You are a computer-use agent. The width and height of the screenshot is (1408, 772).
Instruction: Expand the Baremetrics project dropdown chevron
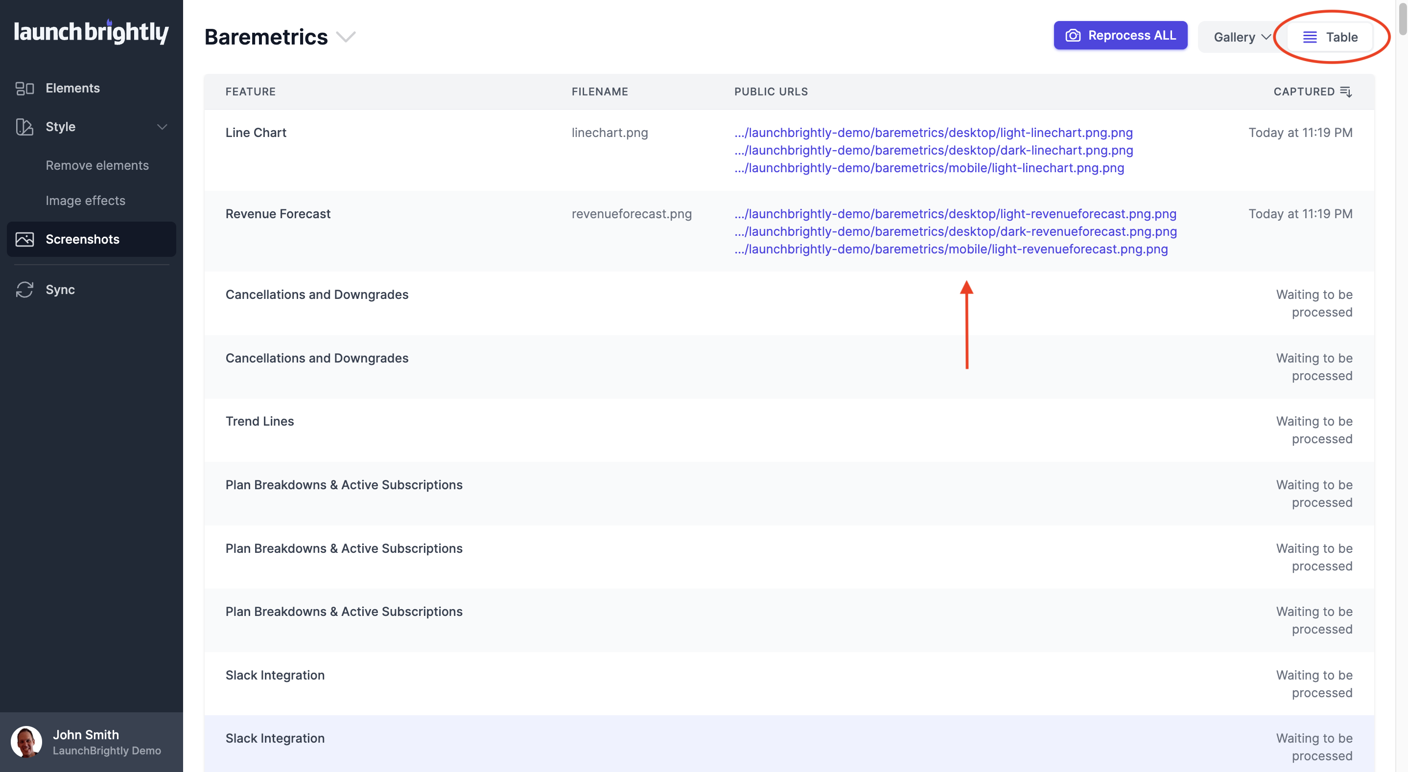tap(346, 37)
